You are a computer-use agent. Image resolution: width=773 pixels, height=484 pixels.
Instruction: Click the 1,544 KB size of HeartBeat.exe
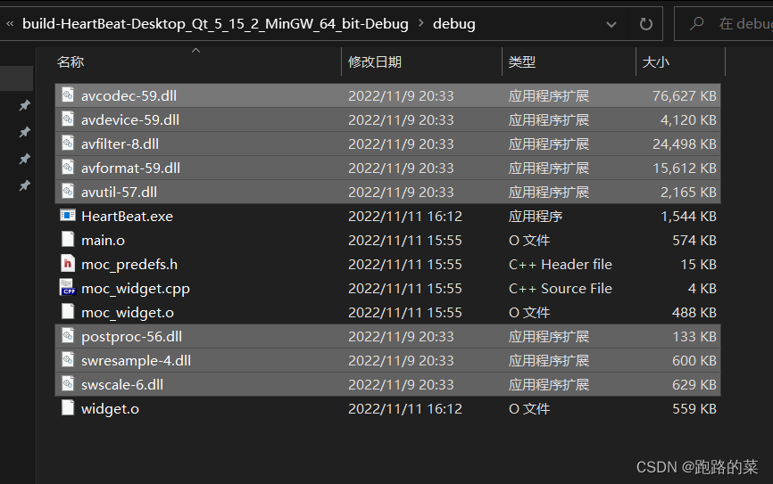688,216
